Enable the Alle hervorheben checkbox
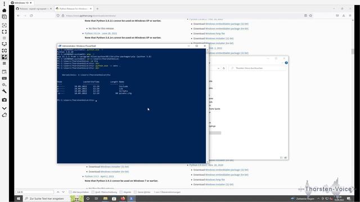The height and width of the screenshot is (202, 360). (x=70, y=192)
